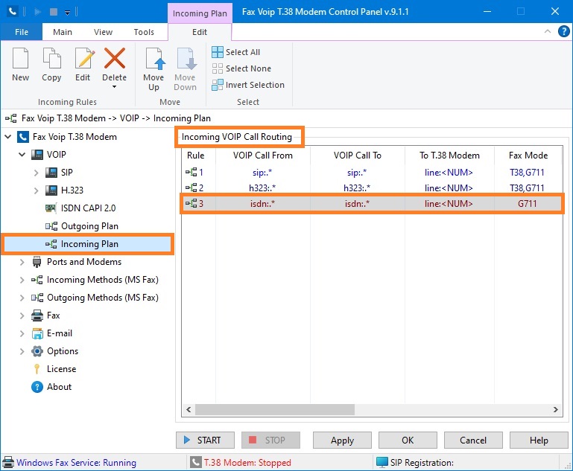
Task: Expand Incoming Methods (MS Fax) node
Action: click(x=22, y=280)
